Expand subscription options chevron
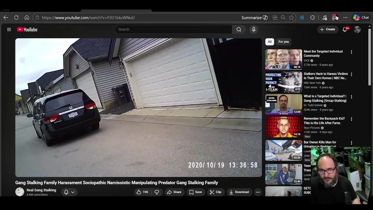Image resolution: width=373 pixels, height=210 pixels. (x=73, y=192)
